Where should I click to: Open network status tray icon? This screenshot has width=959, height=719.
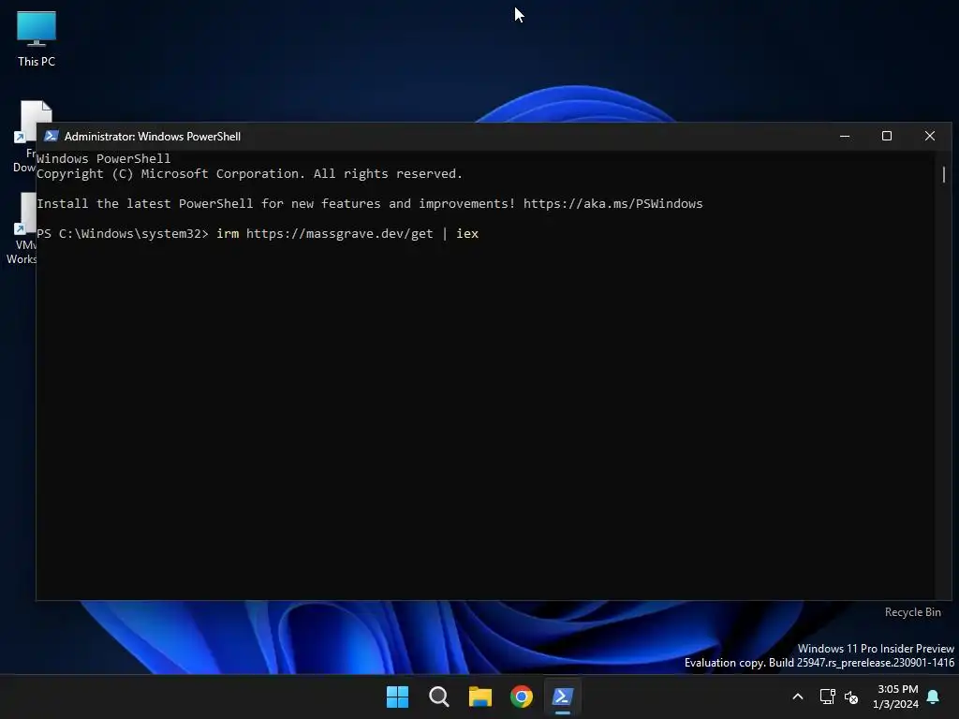[828, 697]
